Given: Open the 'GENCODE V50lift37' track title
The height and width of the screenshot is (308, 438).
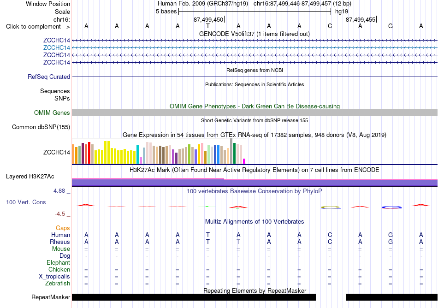Looking at the screenshot, I should pyautogui.click(x=255, y=34).
